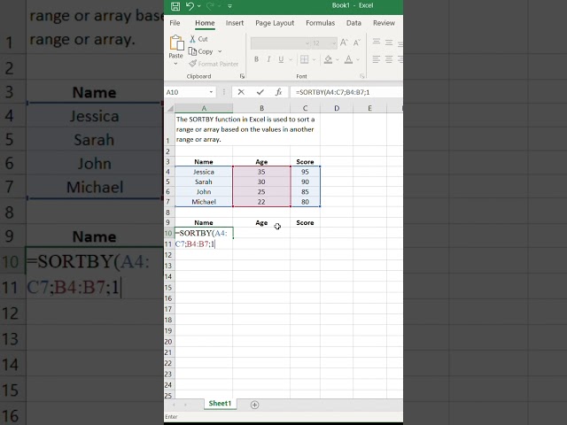Cancel formula entry with the X icon
Image resolution: width=567 pixels, height=425 pixels.
[x=241, y=92]
